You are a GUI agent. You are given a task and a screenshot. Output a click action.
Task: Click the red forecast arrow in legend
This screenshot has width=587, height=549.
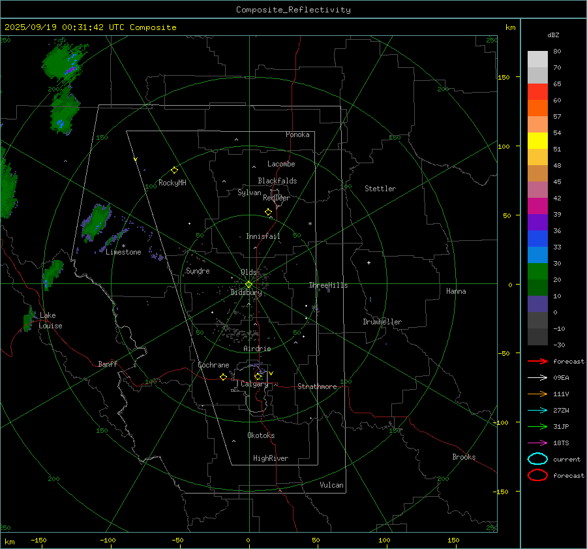(x=537, y=361)
